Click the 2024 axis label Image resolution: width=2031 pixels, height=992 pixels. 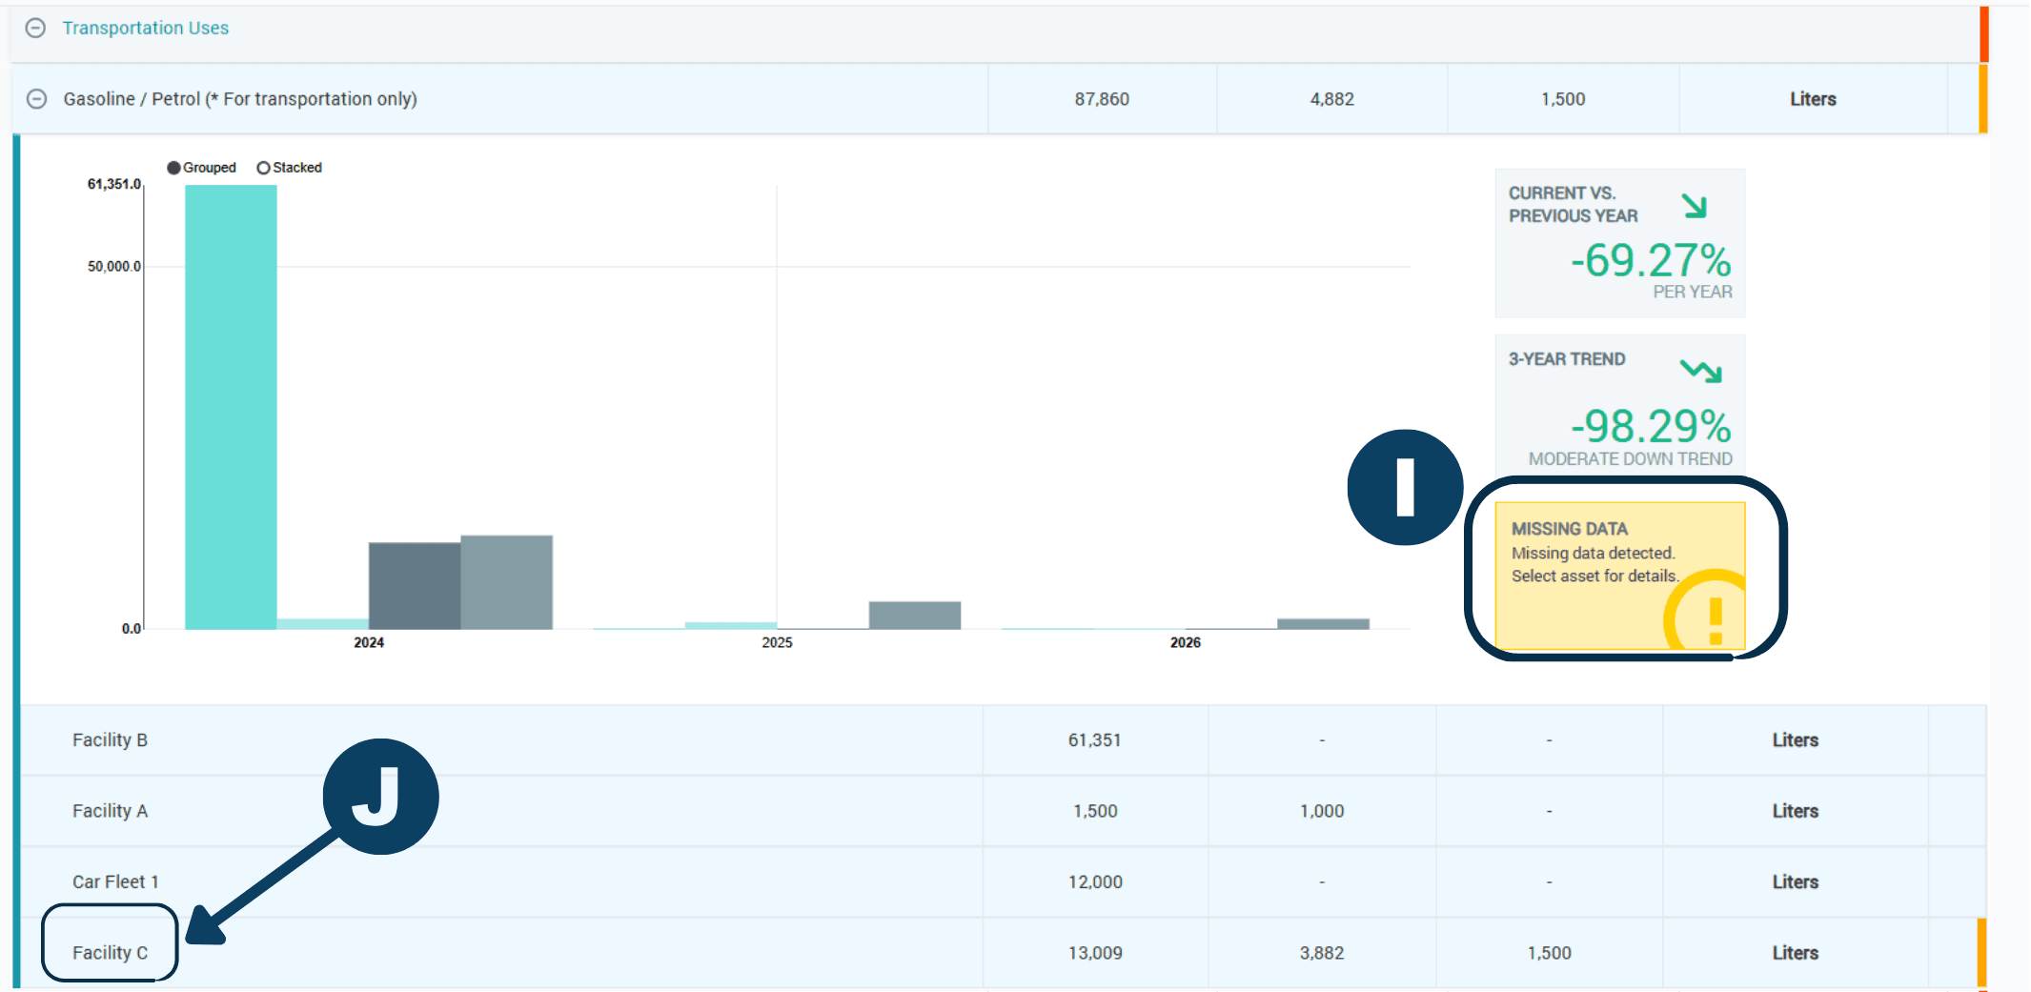(x=369, y=643)
